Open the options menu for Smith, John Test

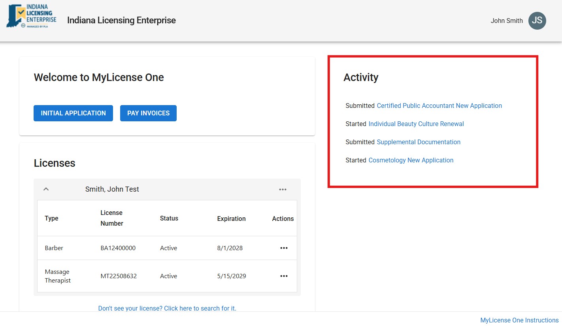pos(283,189)
